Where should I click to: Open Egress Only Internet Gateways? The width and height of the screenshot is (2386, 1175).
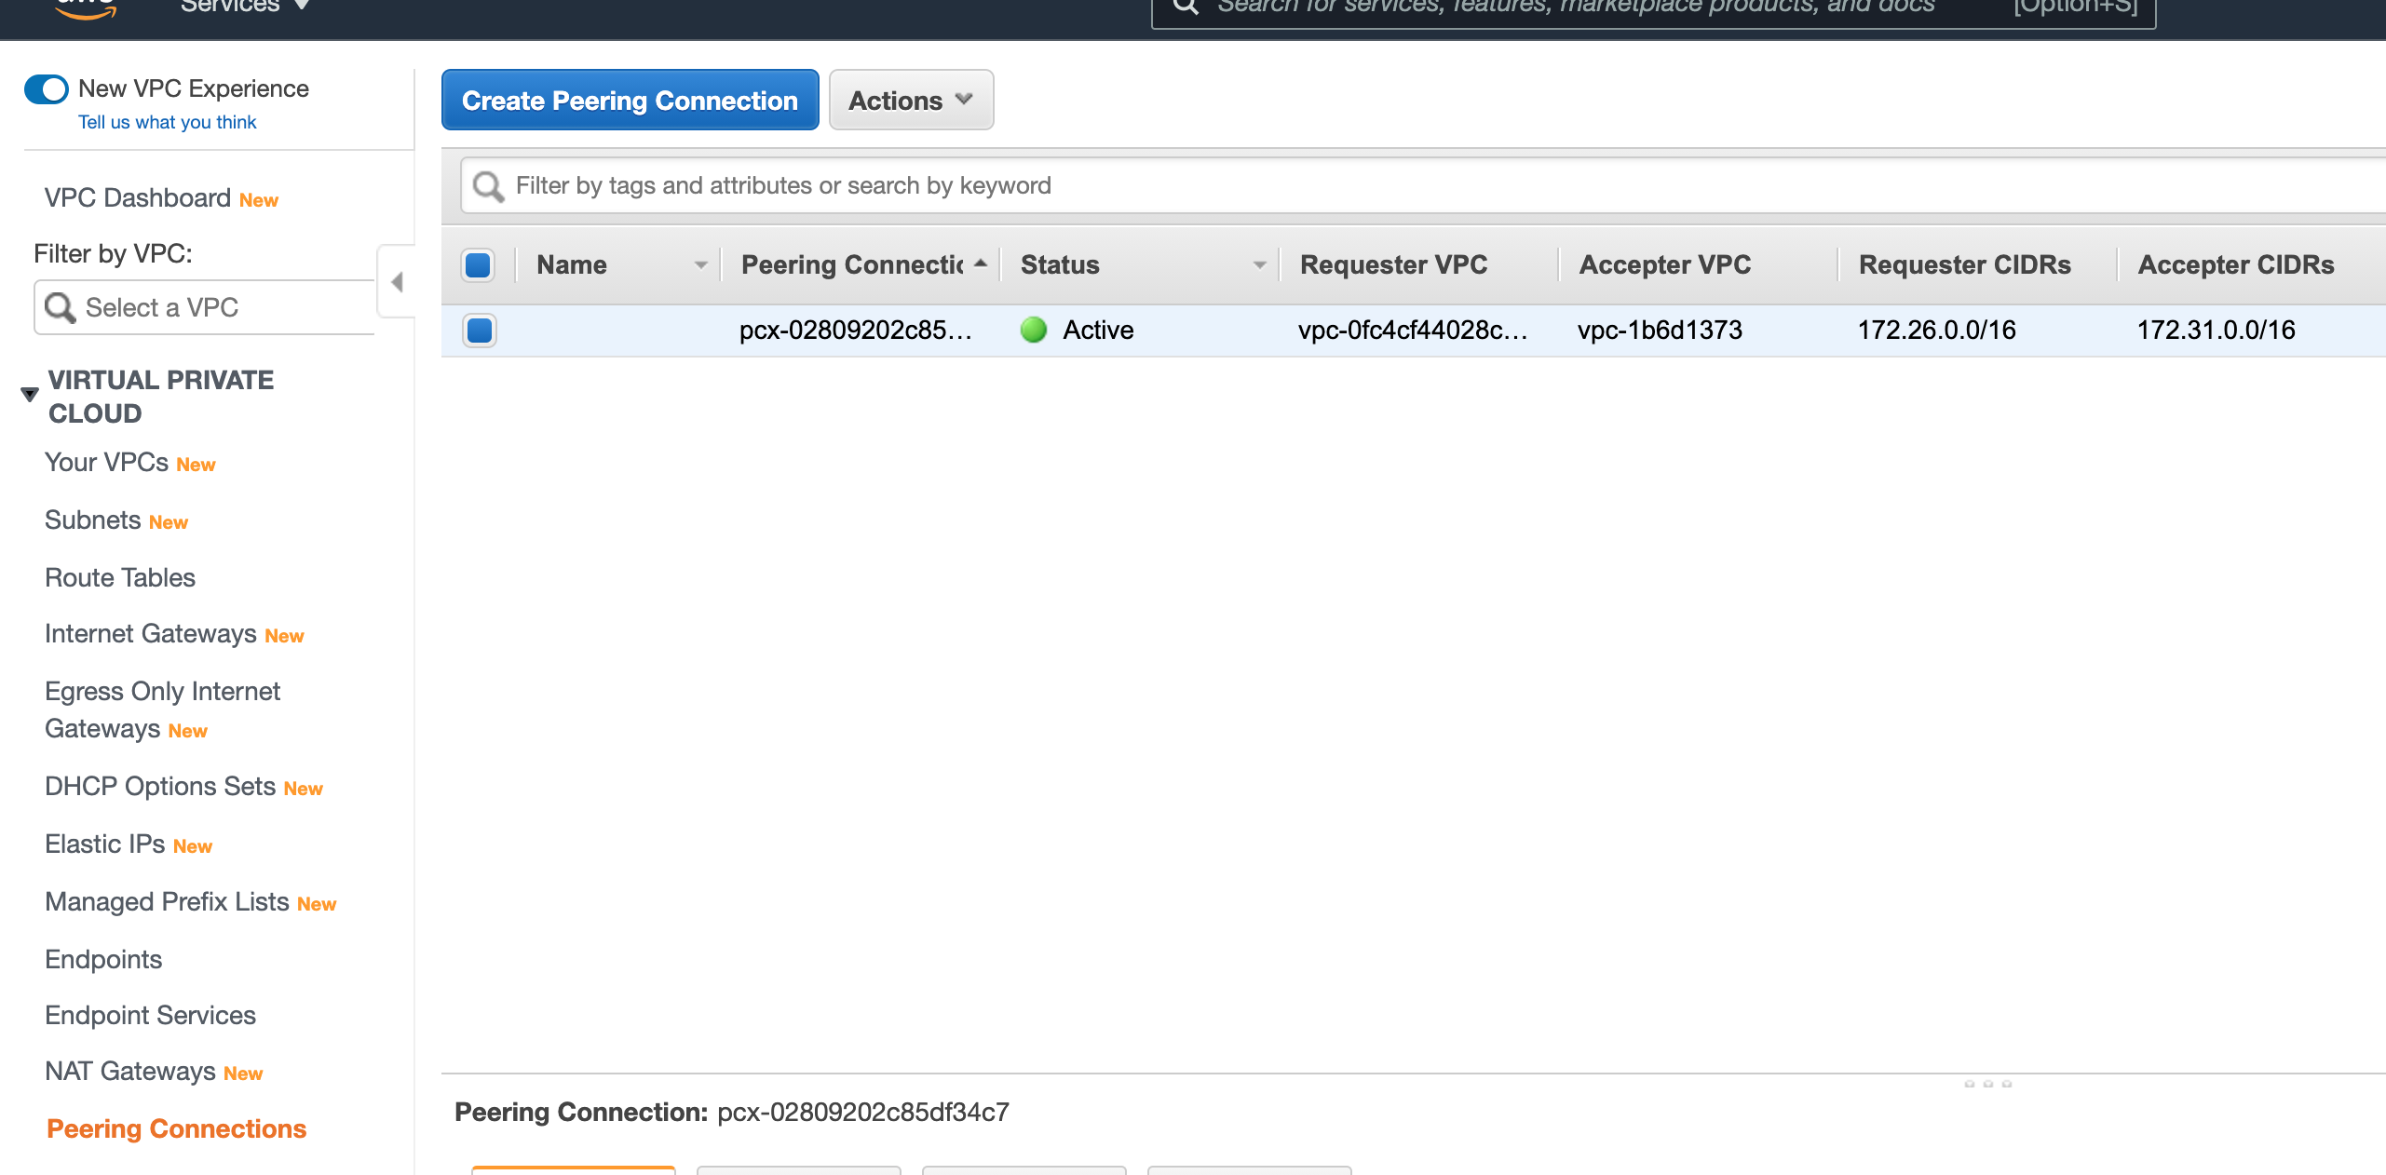click(x=162, y=709)
